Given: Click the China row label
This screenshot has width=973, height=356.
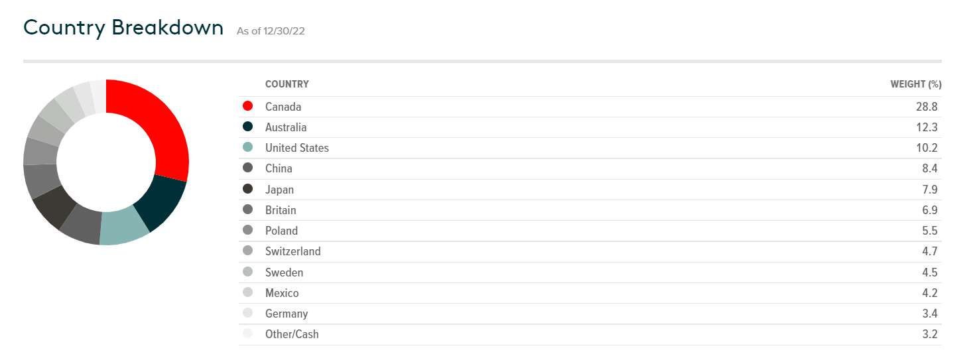Looking at the screenshot, I should click(279, 168).
